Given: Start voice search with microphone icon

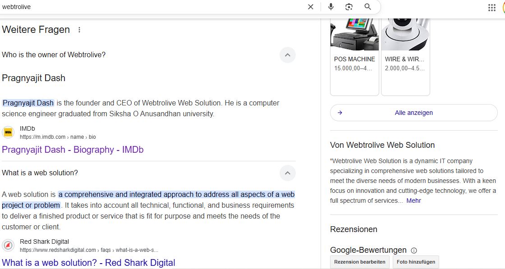Looking at the screenshot, I should 331,7.
